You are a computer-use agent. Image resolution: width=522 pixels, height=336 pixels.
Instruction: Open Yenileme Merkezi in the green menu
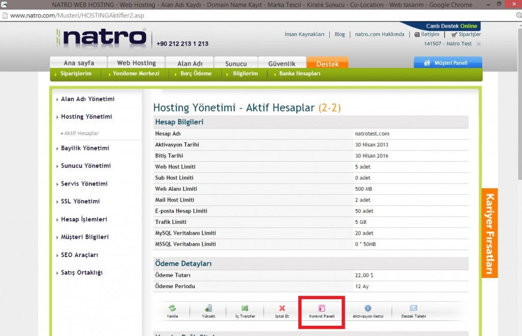tap(136, 73)
